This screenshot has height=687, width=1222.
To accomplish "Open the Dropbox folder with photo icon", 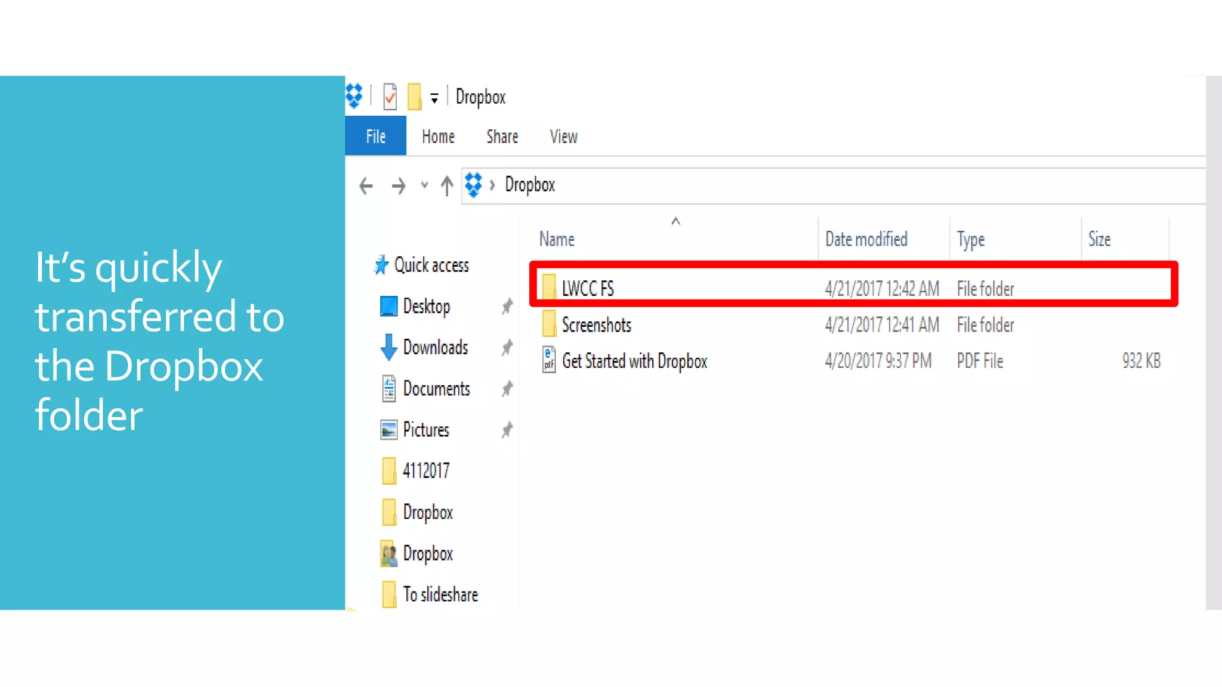I will pos(427,553).
